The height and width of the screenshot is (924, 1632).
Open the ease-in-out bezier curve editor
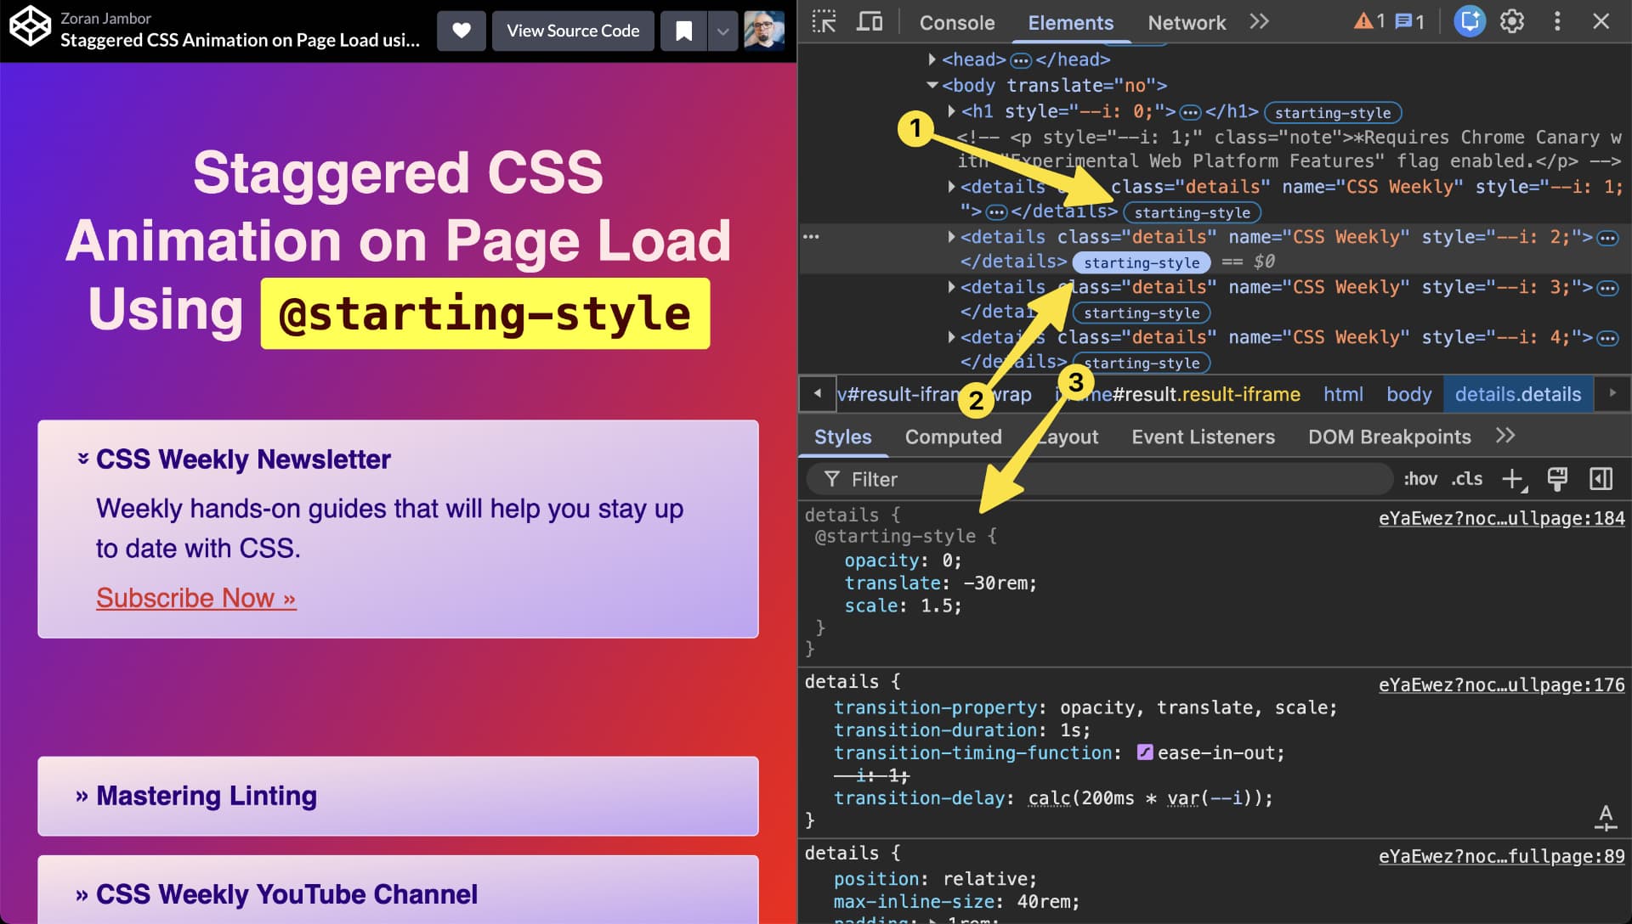[x=1145, y=752]
